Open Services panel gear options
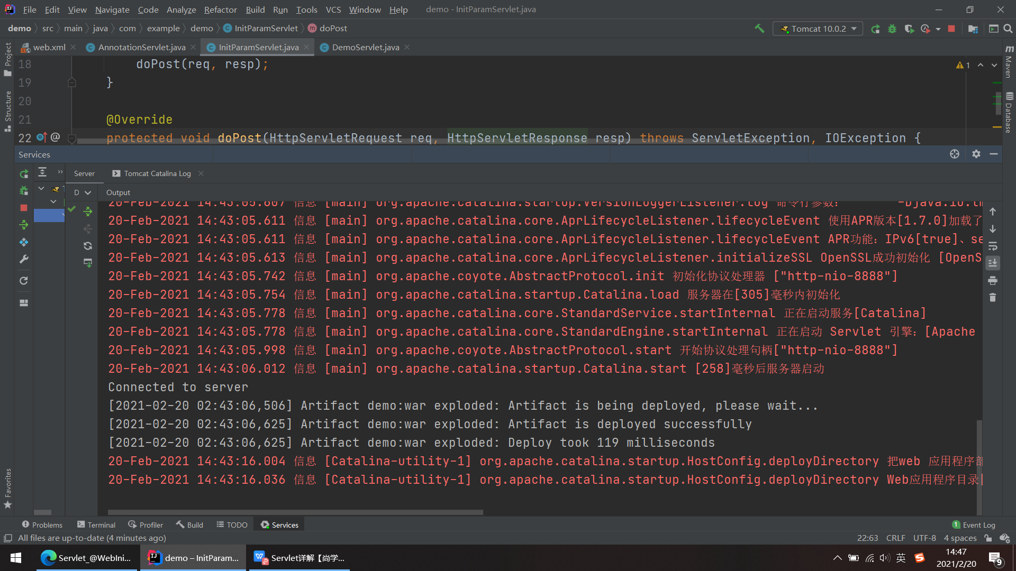This screenshot has width=1016, height=571. click(x=976, y=154)
